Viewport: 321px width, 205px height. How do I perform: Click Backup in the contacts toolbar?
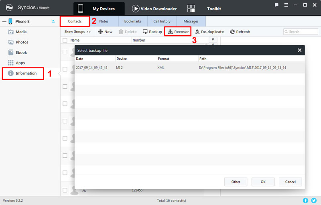[152, 32]
